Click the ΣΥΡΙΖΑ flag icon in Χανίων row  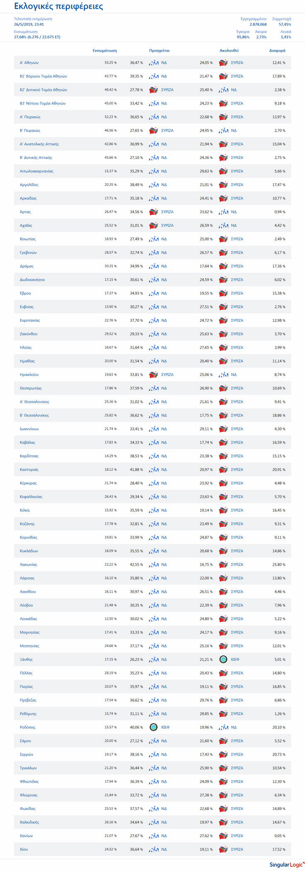tap(223, 836)
